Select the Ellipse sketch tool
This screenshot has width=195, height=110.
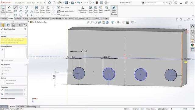click(26, 11)
